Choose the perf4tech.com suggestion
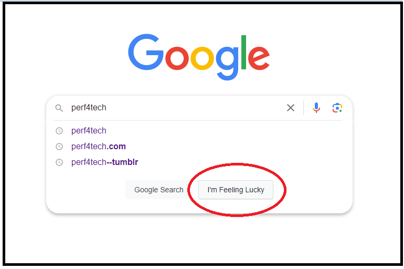 [199, 147]
